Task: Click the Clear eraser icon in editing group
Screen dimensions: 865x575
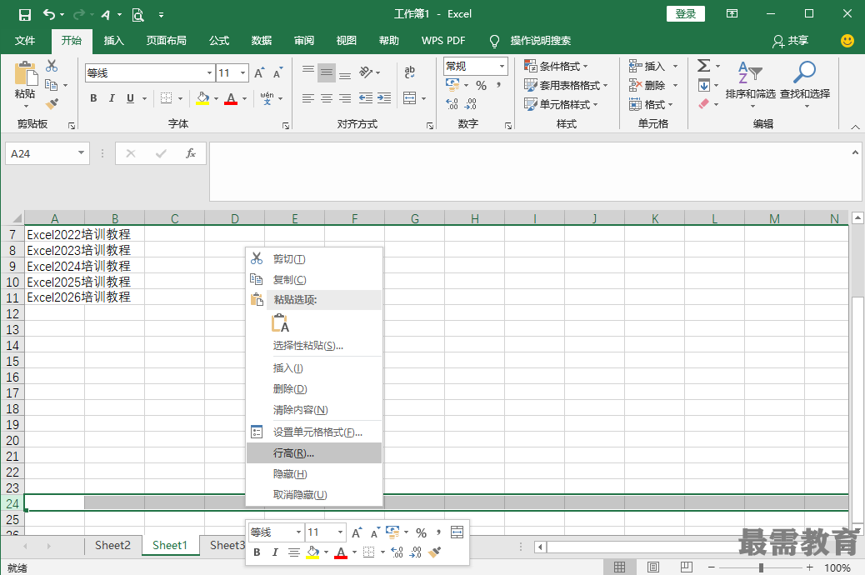Action: coord(703,103)
